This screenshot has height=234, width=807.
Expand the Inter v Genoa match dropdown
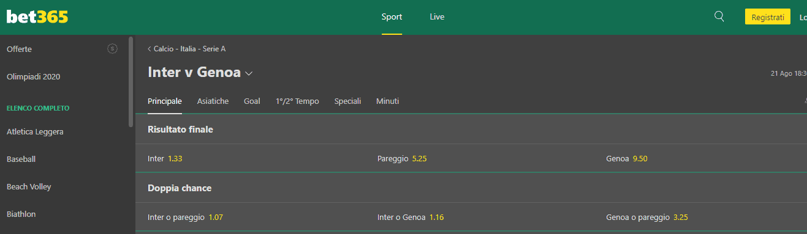[x=249, y=73]
